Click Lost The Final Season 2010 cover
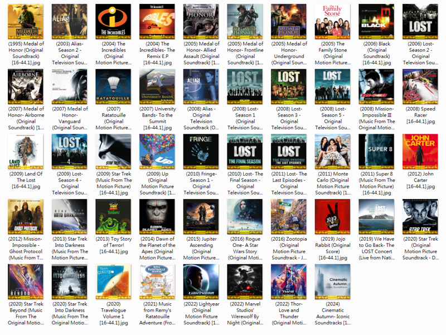This screenshot has height=335, width=446. coord(245,152)
